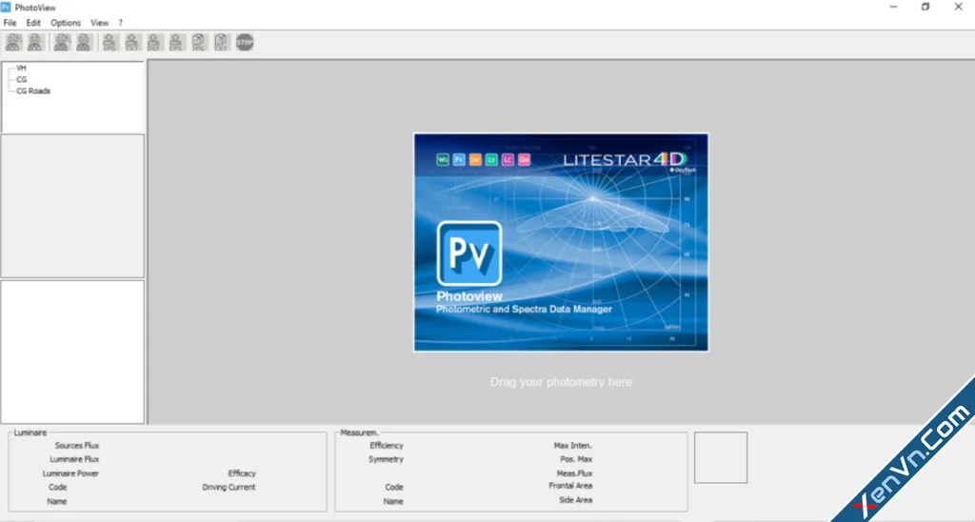Select the CG Roads tree node
The image size is (975, 522).
point(33,90)
